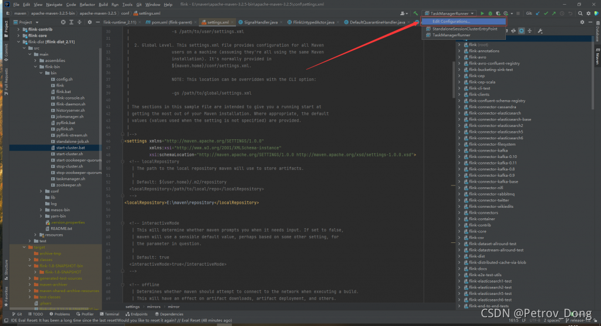Open the Profiler tool window
The width and height of the screenshot is (601, 326).
point(85,314)
